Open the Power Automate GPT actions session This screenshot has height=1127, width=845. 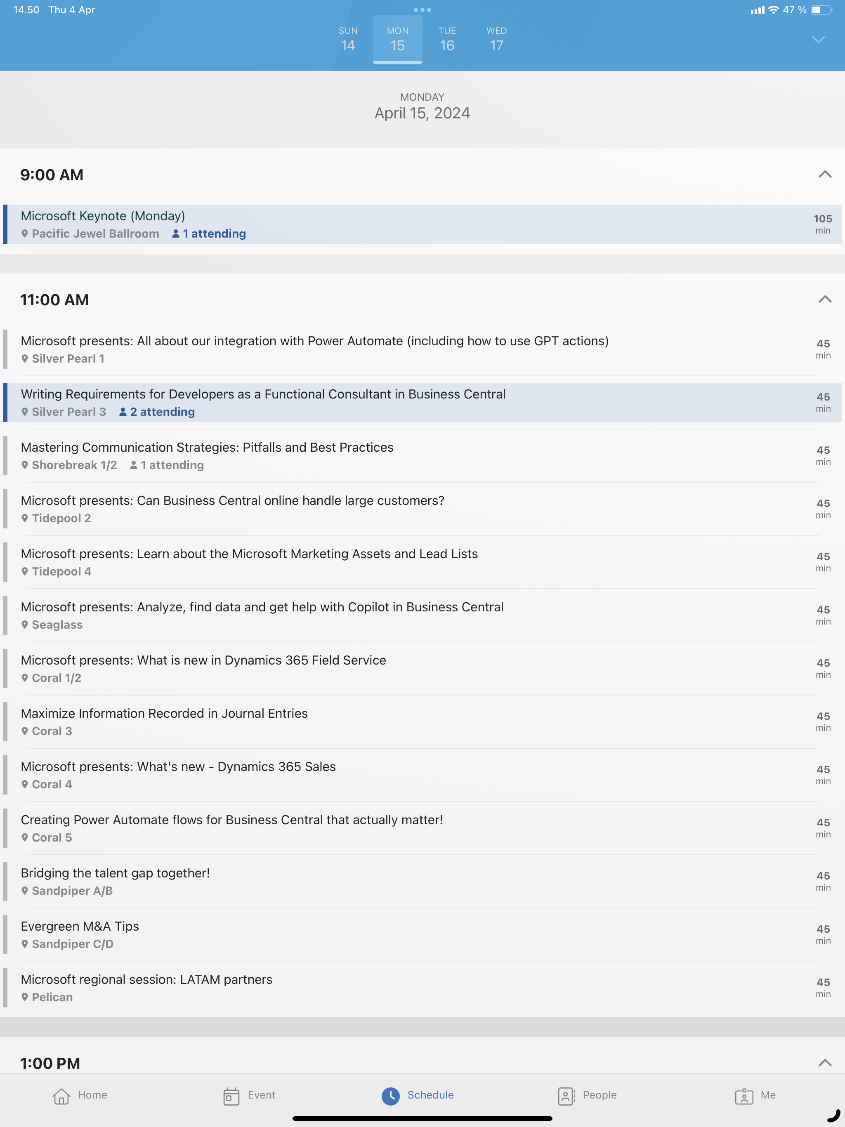tap(422, 349)
